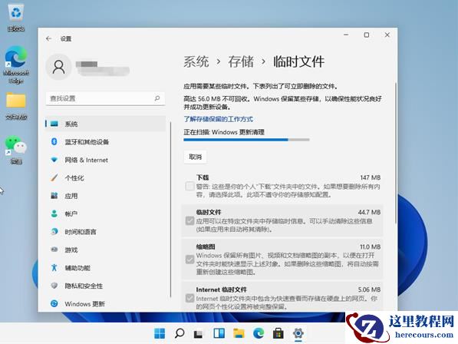Image resolution: width=458 pixels, height=344 pixels.
Task: Click the user account avatar icon
Action: click(59, 67)
